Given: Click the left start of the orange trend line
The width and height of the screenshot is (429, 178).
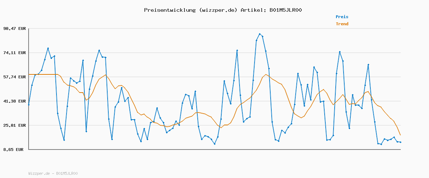Looking at the screenshot, I should tap(29, 74).
